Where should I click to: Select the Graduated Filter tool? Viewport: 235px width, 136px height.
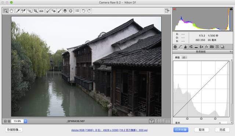click(65, 11)
